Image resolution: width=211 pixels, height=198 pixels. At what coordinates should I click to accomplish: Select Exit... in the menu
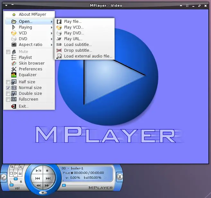tap(29, 106)
